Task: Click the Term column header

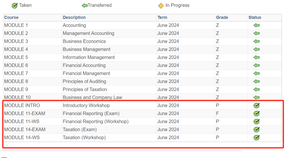Action: (x=162, y=18)
